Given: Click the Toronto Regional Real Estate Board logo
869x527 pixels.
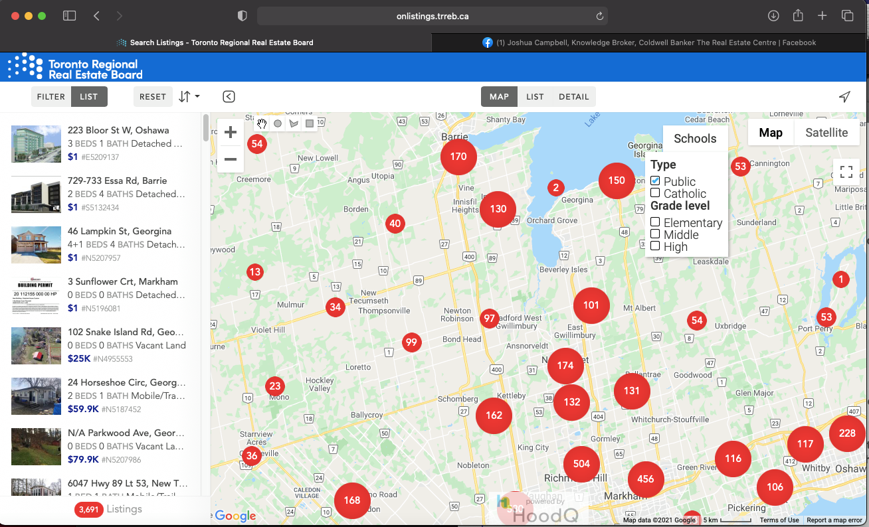Looking at the screenshot, I should click(75, 67).
